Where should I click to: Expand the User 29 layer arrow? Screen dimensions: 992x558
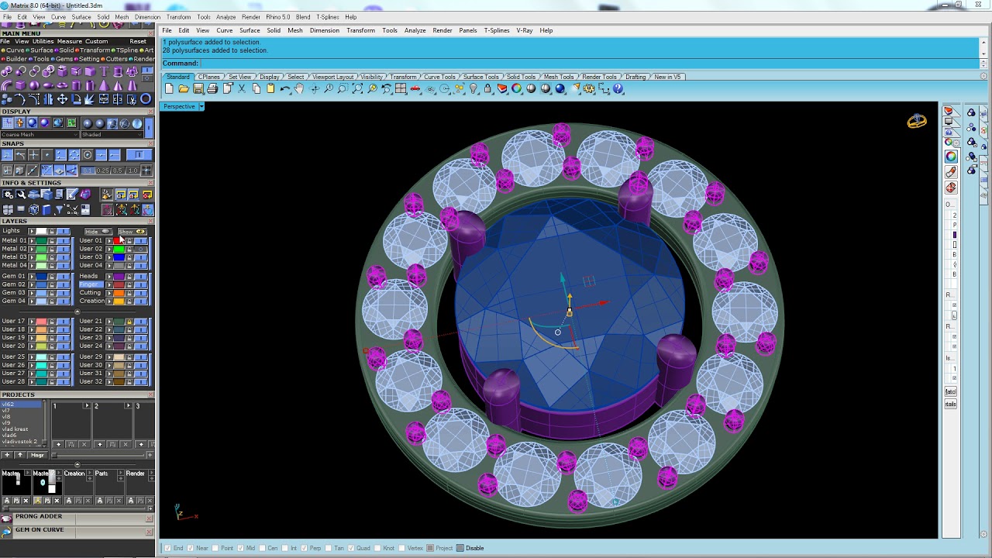click(109, 357)
